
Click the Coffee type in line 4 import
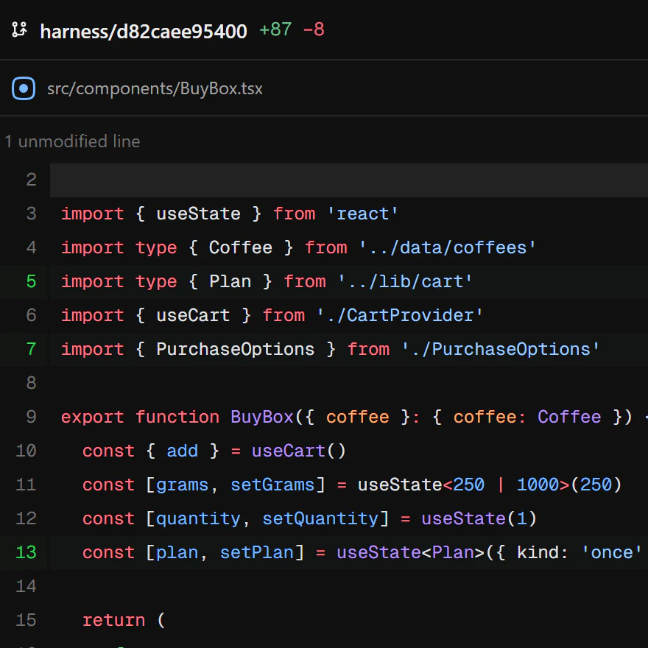[241, 247]
